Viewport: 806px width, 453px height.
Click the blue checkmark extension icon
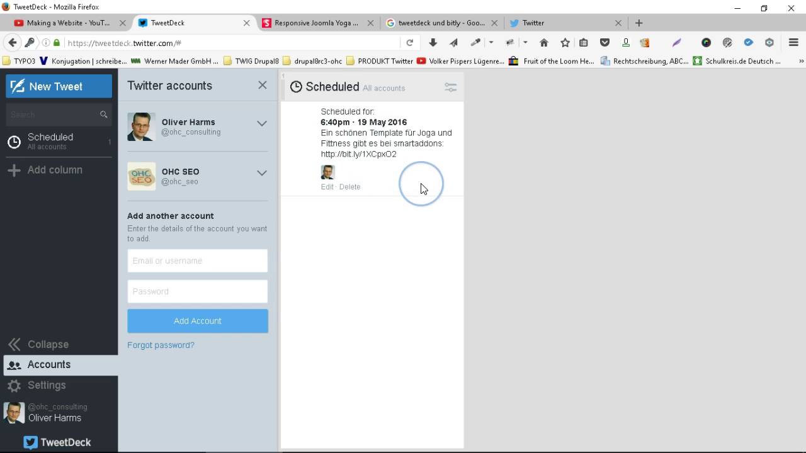point(749,43)
